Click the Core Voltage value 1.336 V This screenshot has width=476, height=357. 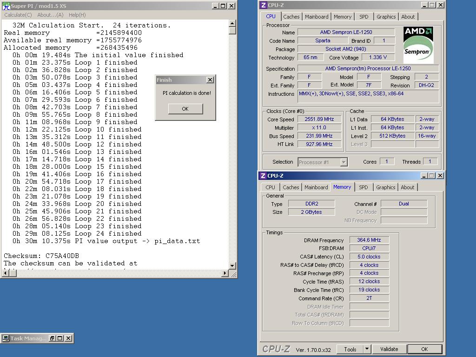click(378, 57)
